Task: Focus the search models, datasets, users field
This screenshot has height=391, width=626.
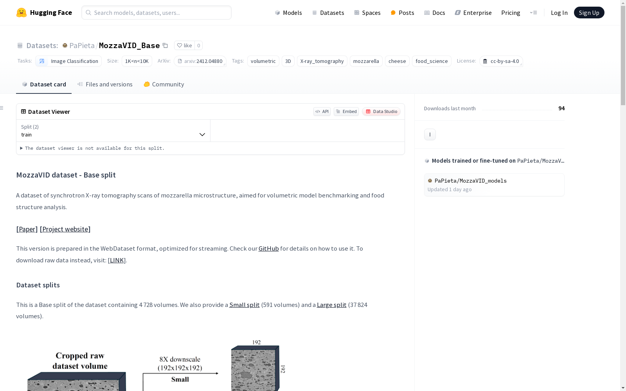Action: tap(156, 13)
